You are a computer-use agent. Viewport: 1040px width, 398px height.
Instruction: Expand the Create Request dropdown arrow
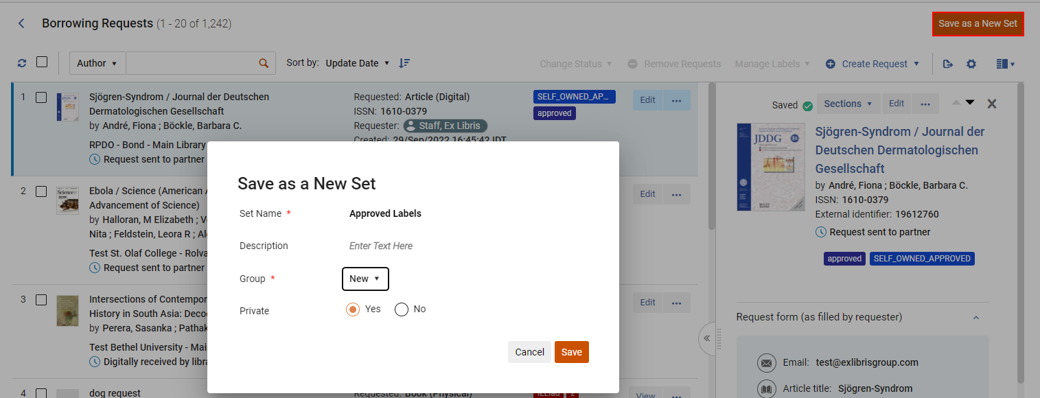pos(916,64)
